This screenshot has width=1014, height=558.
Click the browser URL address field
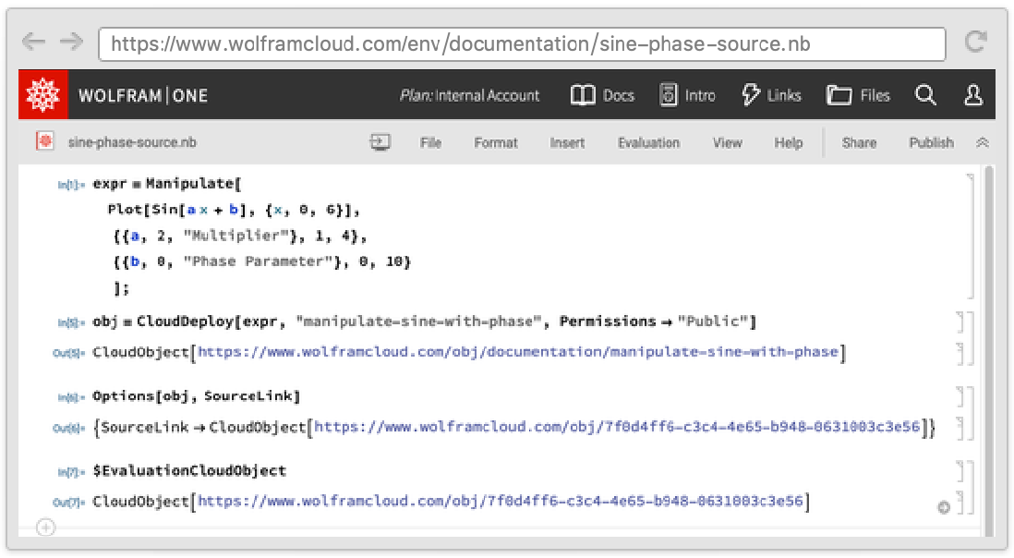pos(522,43)
